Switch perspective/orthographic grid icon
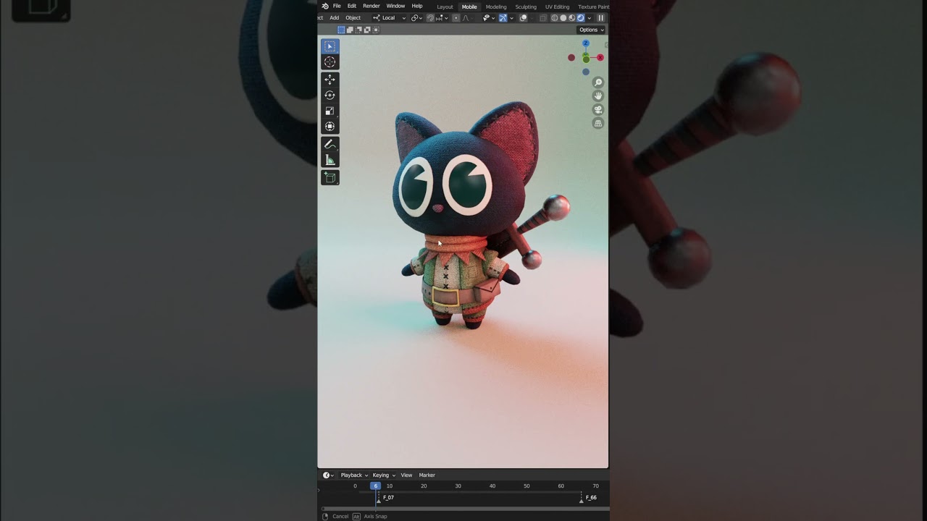Screen dimensions: 927x521 (x=598, y=124)
